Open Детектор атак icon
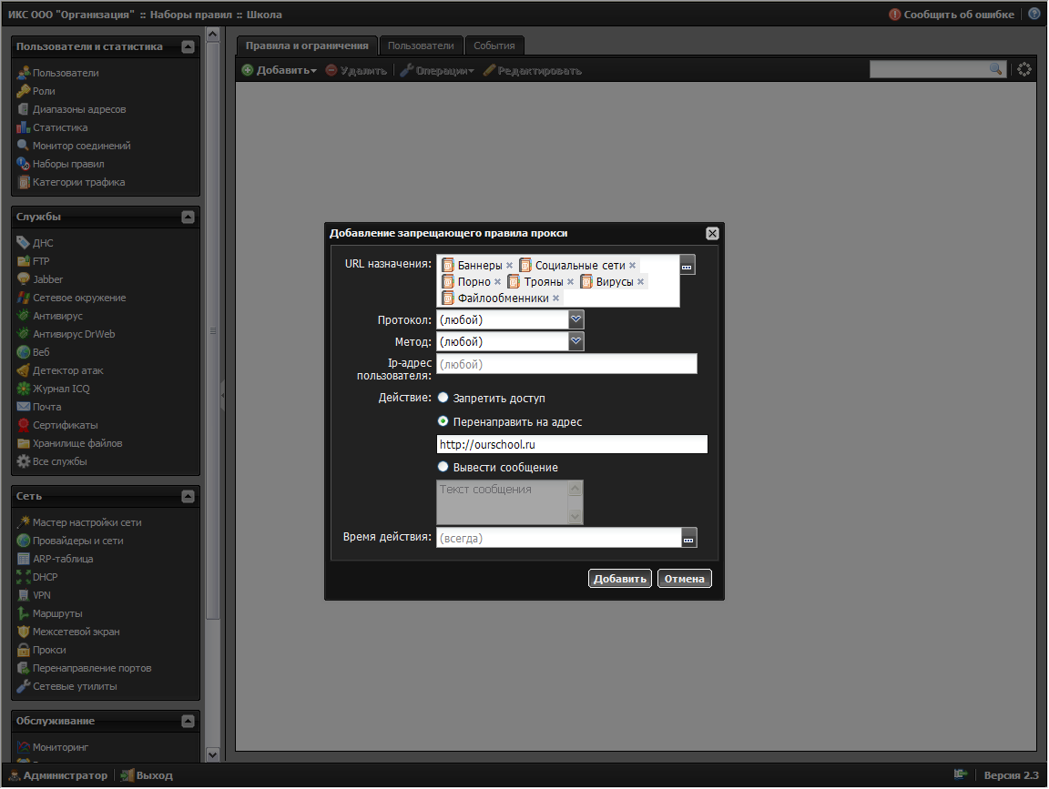1049x789 pixels. click(x=24, y=370)
